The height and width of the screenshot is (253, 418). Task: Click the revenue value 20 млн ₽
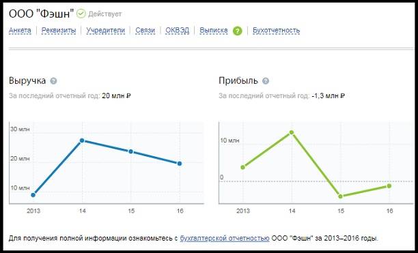(x=116, y=95)
